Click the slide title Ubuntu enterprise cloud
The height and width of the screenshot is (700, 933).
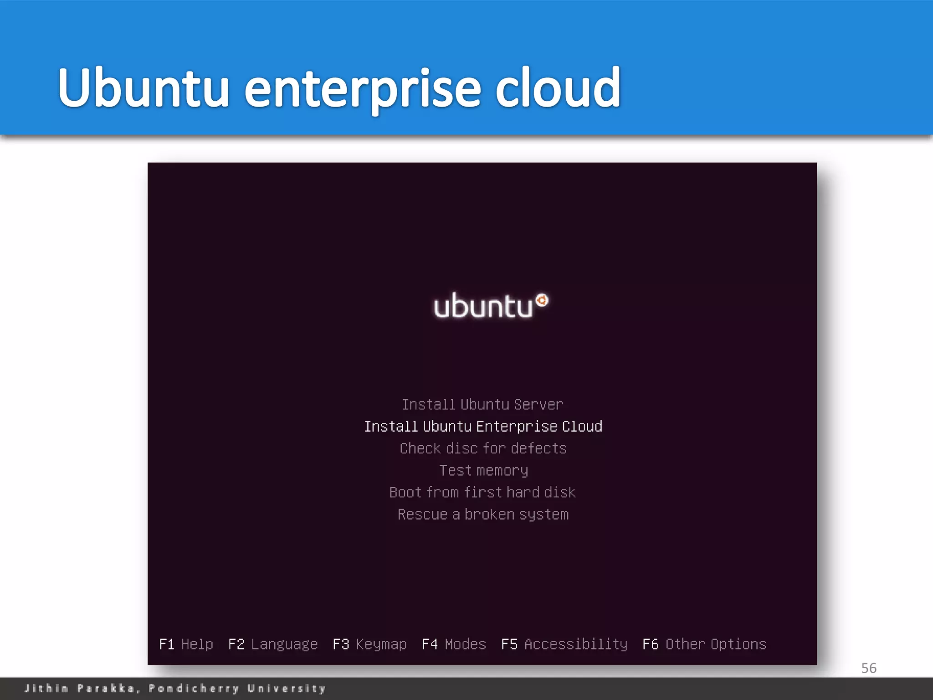(339, 87)
